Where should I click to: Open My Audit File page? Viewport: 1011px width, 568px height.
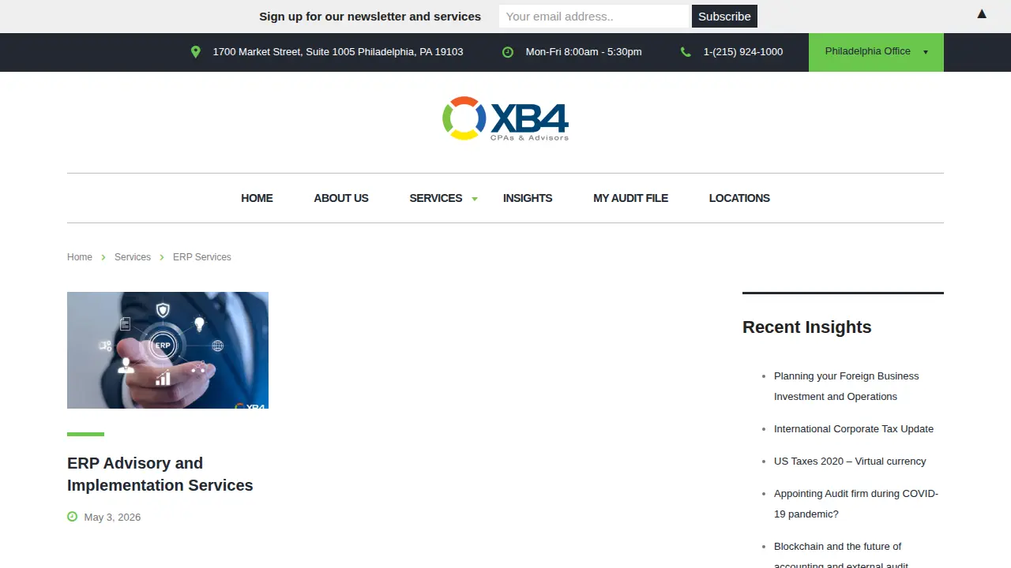tap(630, 198)
